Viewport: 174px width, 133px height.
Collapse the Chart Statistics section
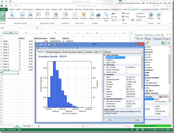[x=105, y=55]
